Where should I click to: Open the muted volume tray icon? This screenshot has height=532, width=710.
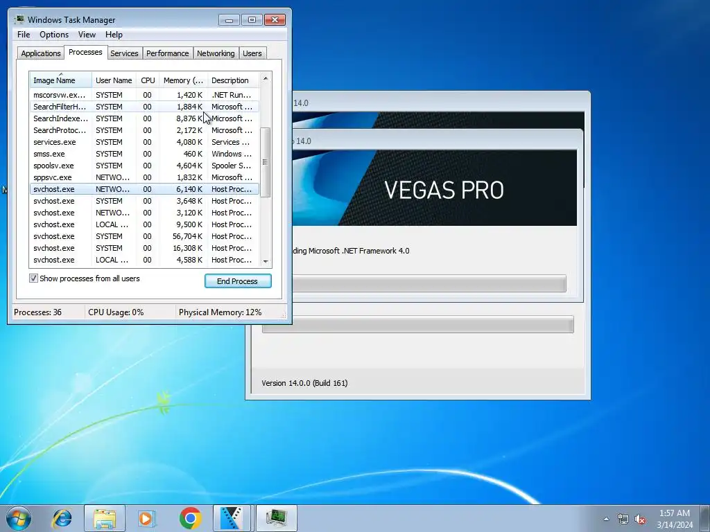[x=640, y=519]
